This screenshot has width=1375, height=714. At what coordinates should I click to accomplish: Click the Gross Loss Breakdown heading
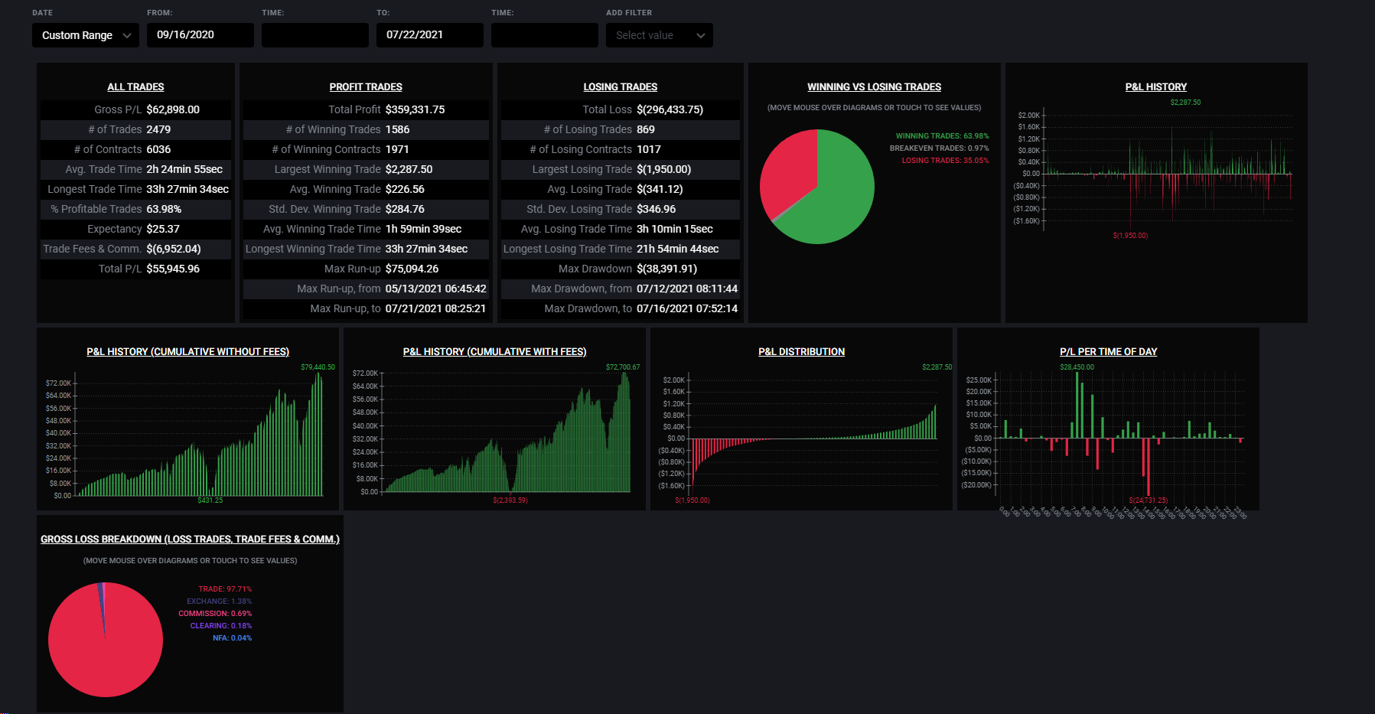(x=190, y=540)
